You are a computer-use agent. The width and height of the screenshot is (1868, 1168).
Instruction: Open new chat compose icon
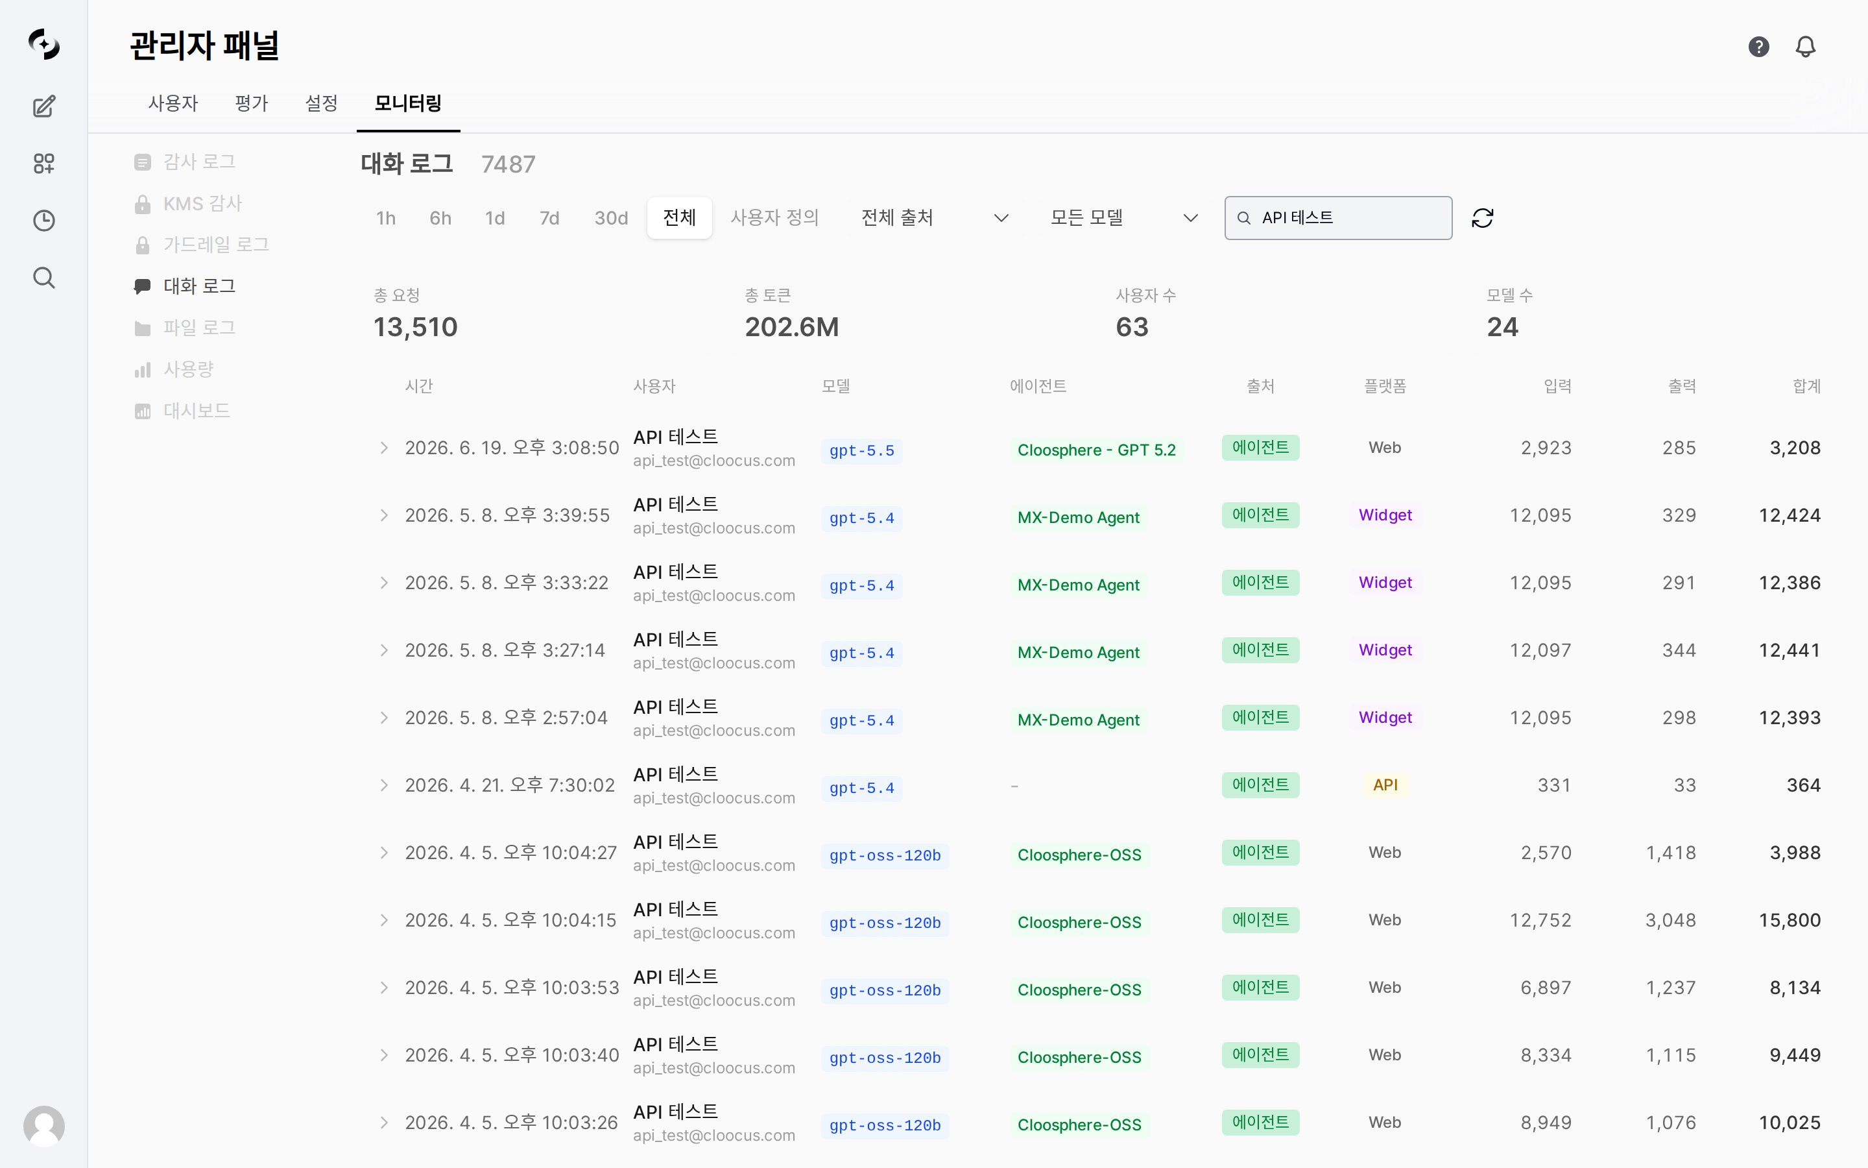(44, 106)
